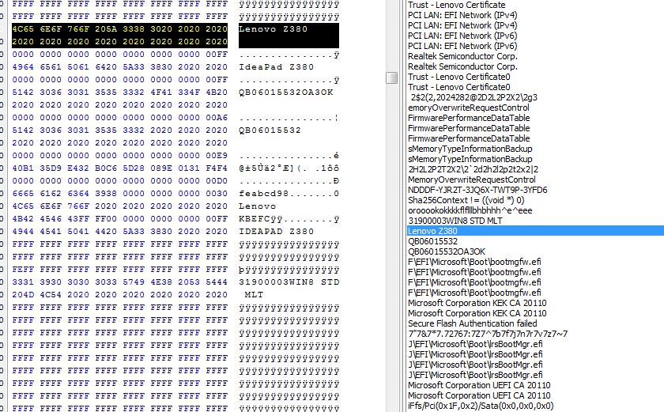Select '31900003WIN8 STD MLT' list entry
The height and width of the screenshot is (412, 664).
tap(455, 221)
